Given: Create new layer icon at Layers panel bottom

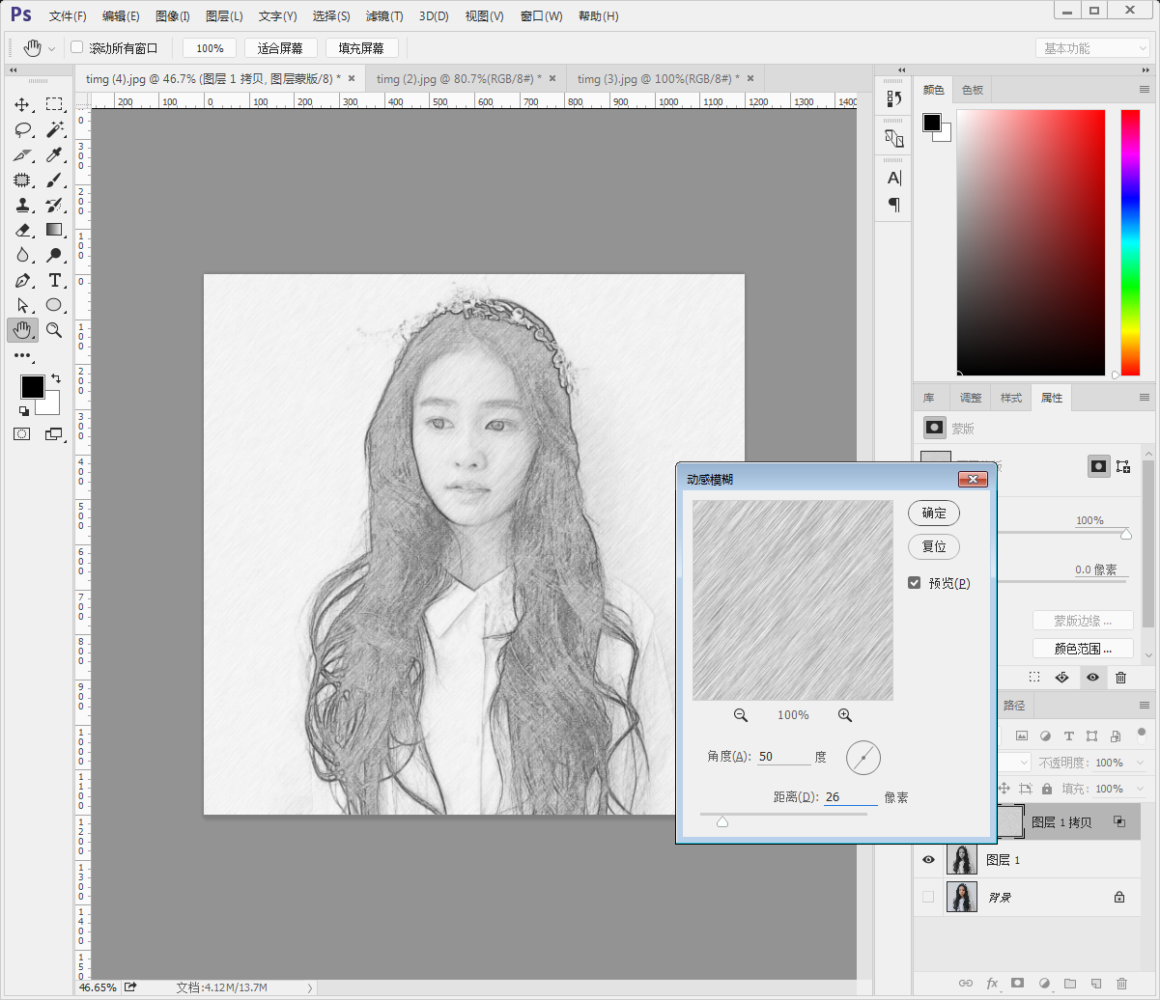Looking at the screenshot, I should click(1095, 983).
